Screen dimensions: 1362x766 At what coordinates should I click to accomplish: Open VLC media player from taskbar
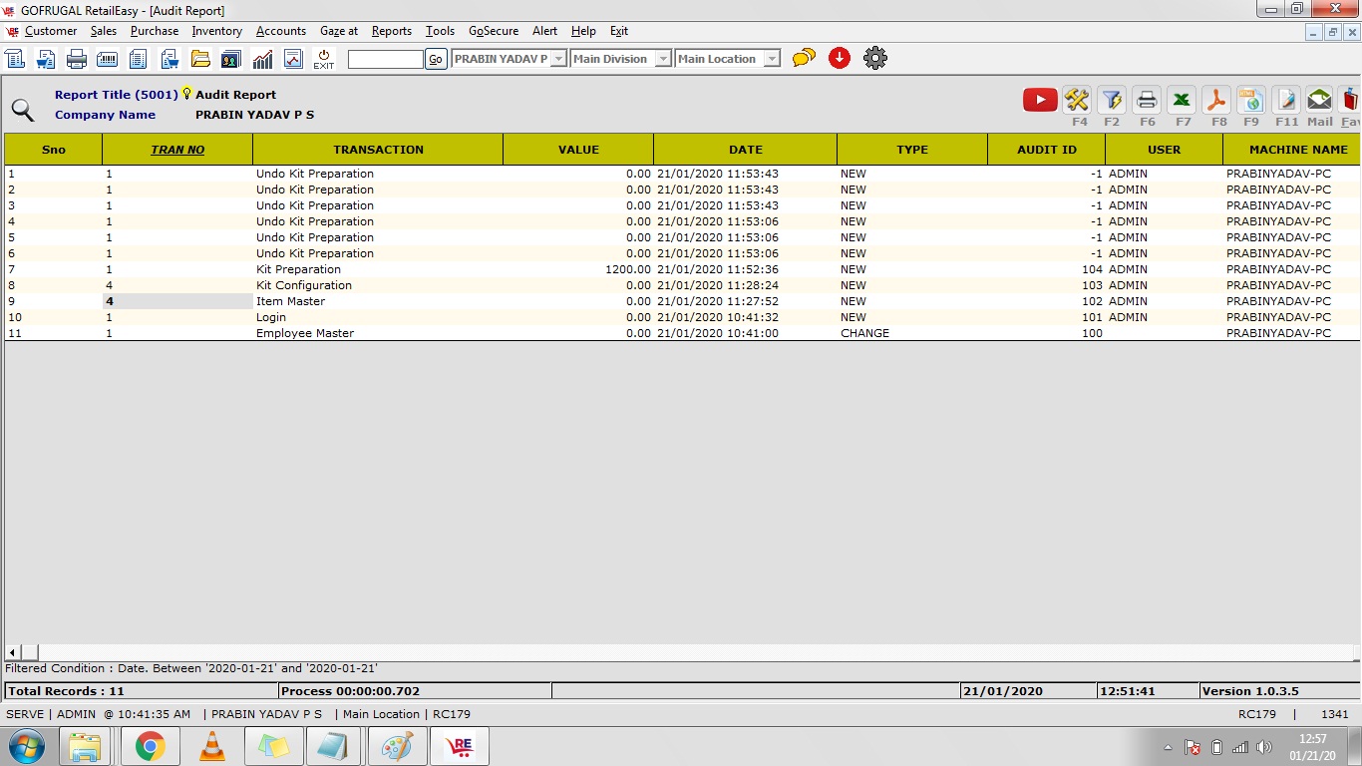tap(212, 746)
